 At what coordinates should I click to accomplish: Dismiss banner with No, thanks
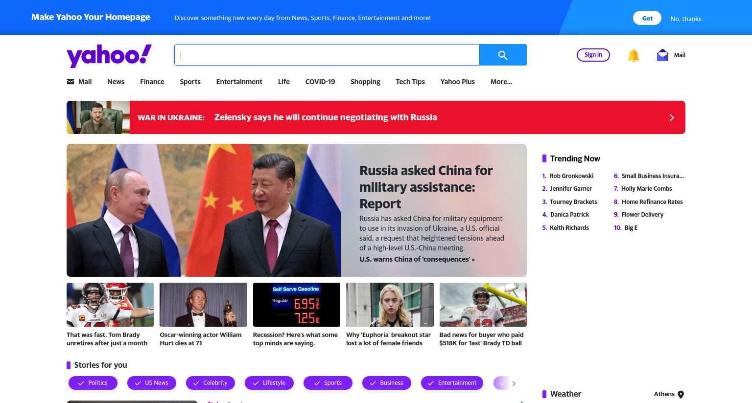[x=686, y=19]
